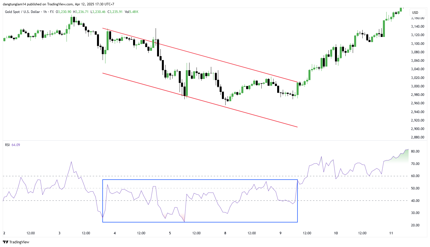Click the 2,960.00 price axis label
The width and height of the screenshot is (430, 247).
(x=418, y=103)
